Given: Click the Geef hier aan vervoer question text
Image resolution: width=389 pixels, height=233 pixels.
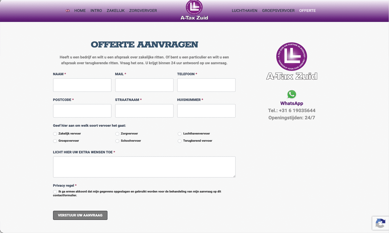Looking at the screenshot, I should pos(89,126).
